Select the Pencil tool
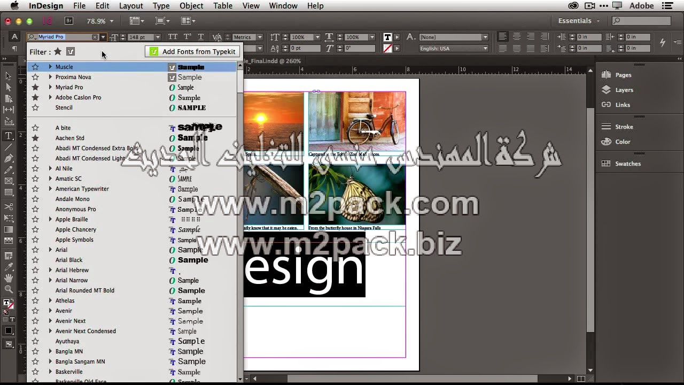 9,170
